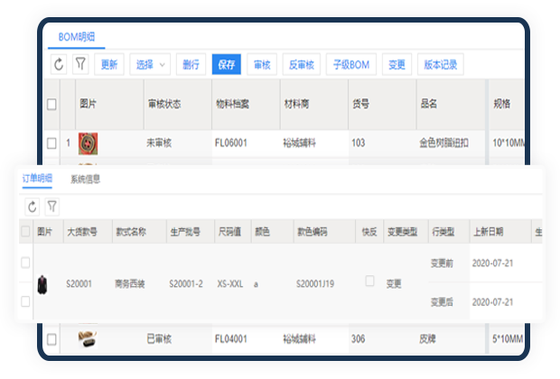
Task: Toggle the 快反 checkbox for order S20001
Action: click(x=369, y=282)
